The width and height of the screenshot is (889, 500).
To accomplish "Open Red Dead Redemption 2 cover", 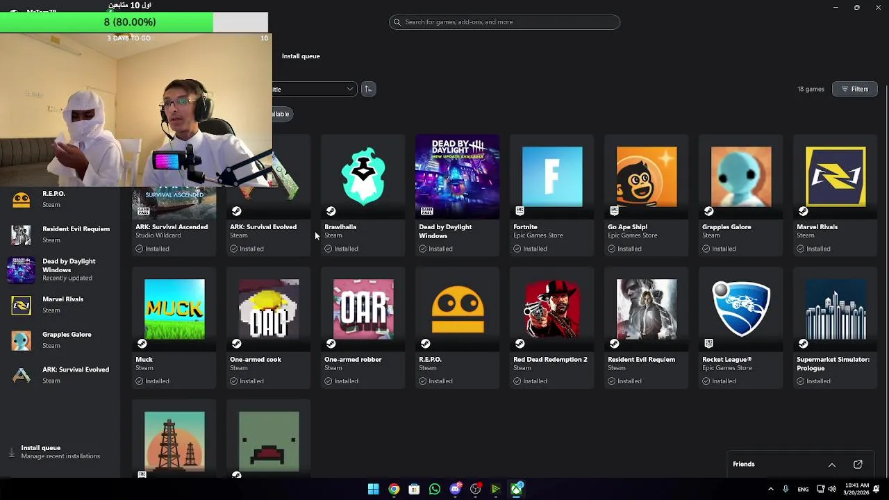I will (x=552, y=309).
